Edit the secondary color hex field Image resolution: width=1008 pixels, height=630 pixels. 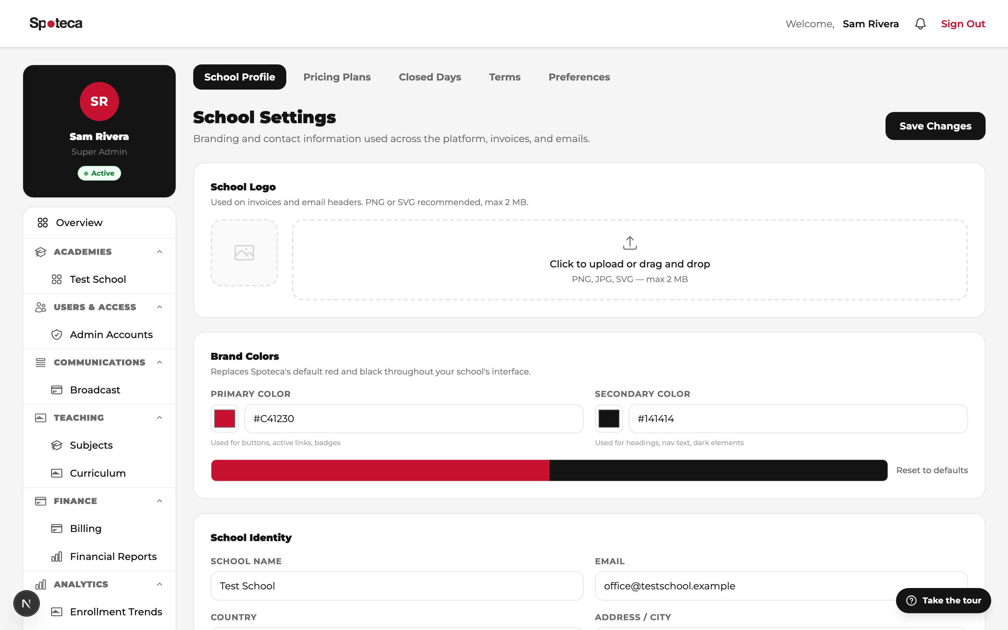coord(798,418)
